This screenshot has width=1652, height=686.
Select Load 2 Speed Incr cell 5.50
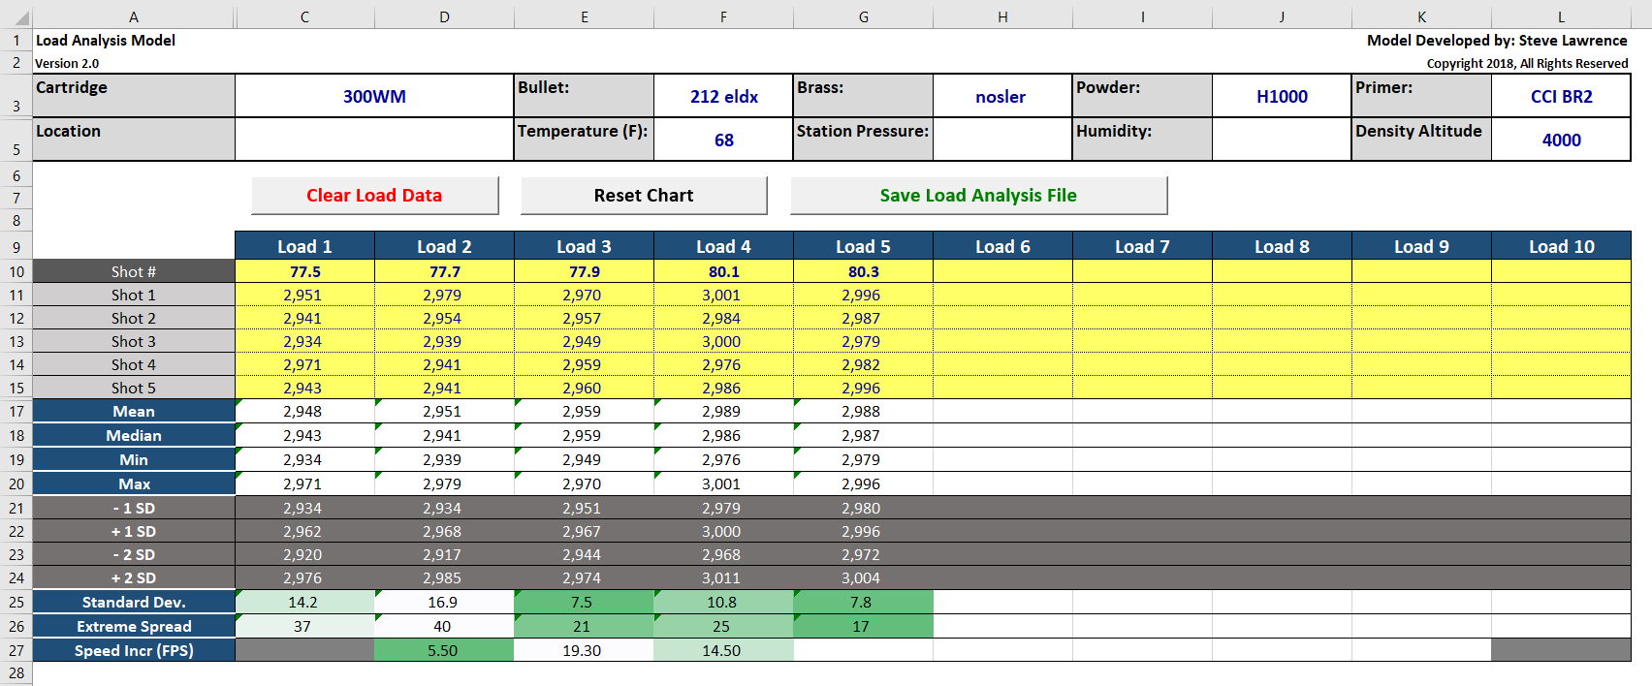point(443,650)
